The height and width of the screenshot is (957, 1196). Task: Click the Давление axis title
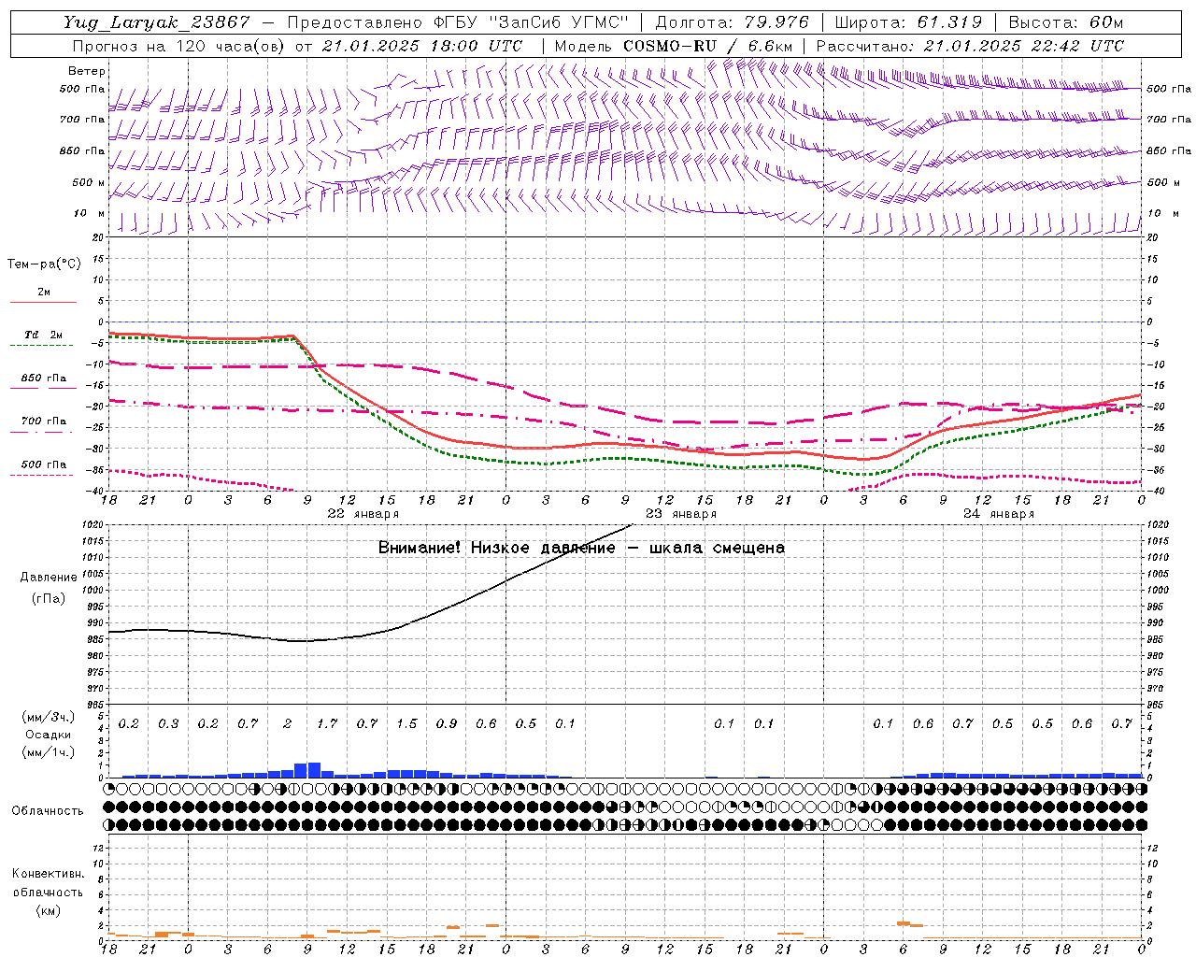click(x=49, y=578)
